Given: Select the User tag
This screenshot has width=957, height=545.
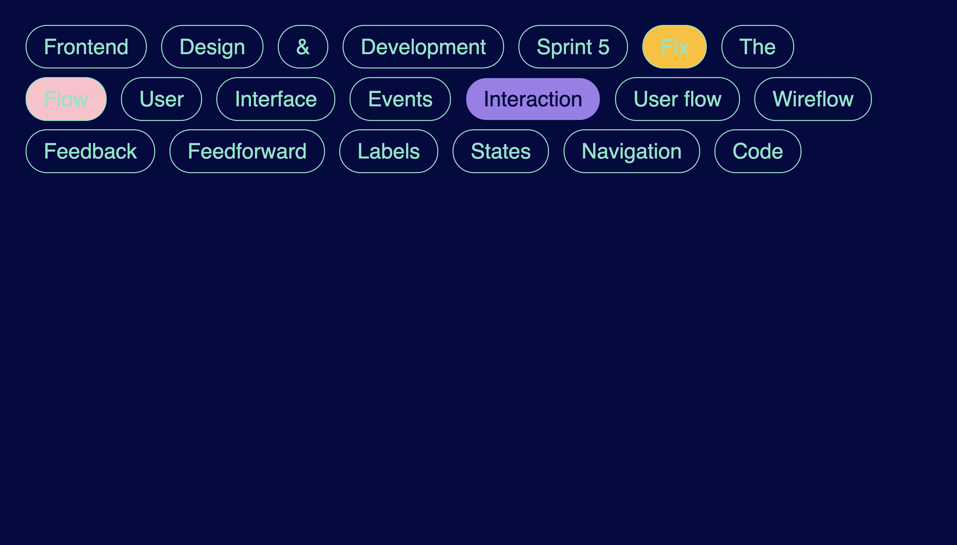Looking at the screenshot, I should click(161, 99).
